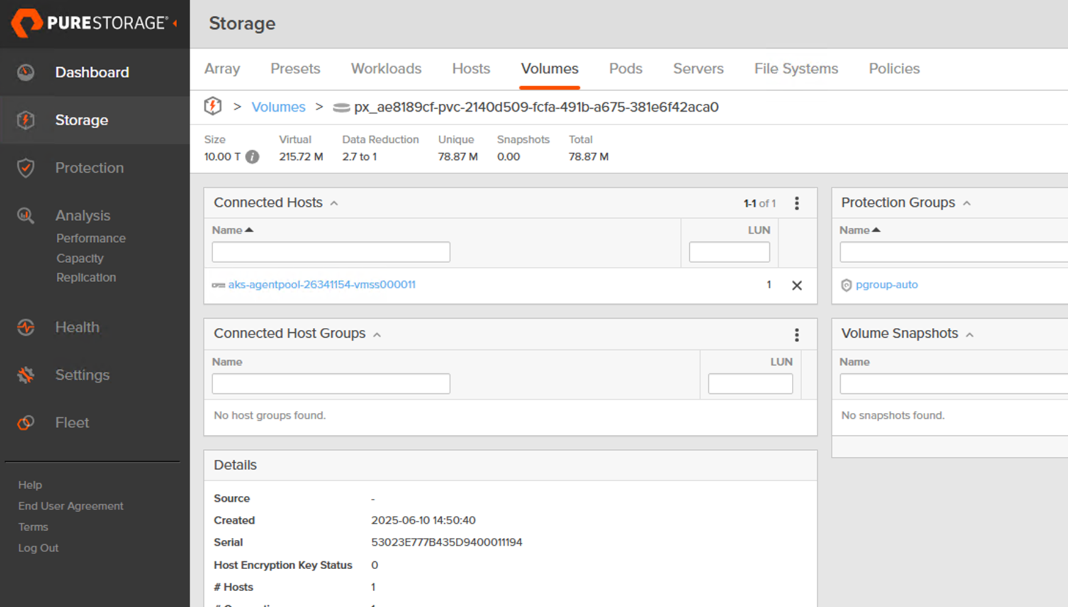The width and height of the screenshot is (1068, 607).
Task: Click the Storage sidebar icon
Action: coord(26,120)
